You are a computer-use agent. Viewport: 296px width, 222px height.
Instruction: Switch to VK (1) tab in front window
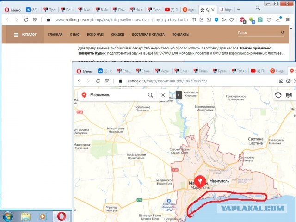click(105, 71)
